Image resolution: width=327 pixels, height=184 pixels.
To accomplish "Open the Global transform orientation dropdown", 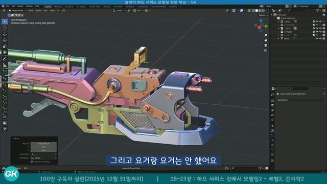I will click(119, 10).
